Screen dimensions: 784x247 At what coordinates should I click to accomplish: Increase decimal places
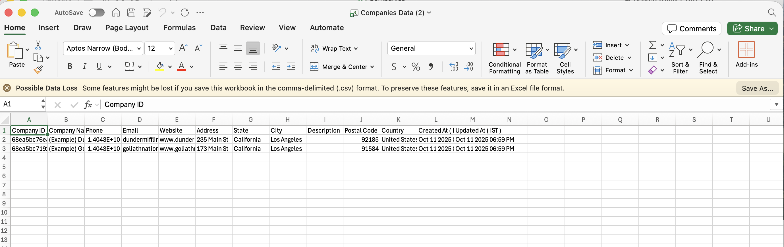pyautogui.click(x=454, y=66)
